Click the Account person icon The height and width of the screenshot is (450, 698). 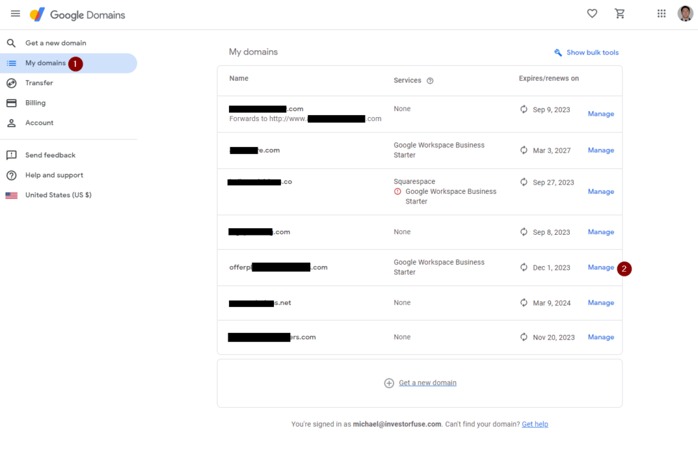click(12, 123)
